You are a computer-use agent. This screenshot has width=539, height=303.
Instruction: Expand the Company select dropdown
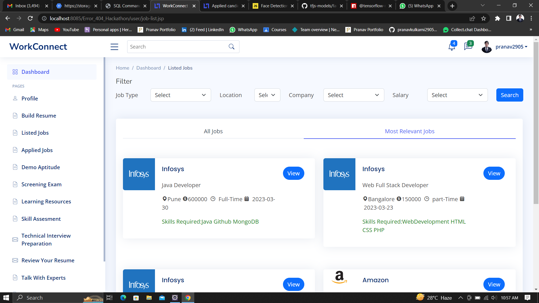(353, 95)
